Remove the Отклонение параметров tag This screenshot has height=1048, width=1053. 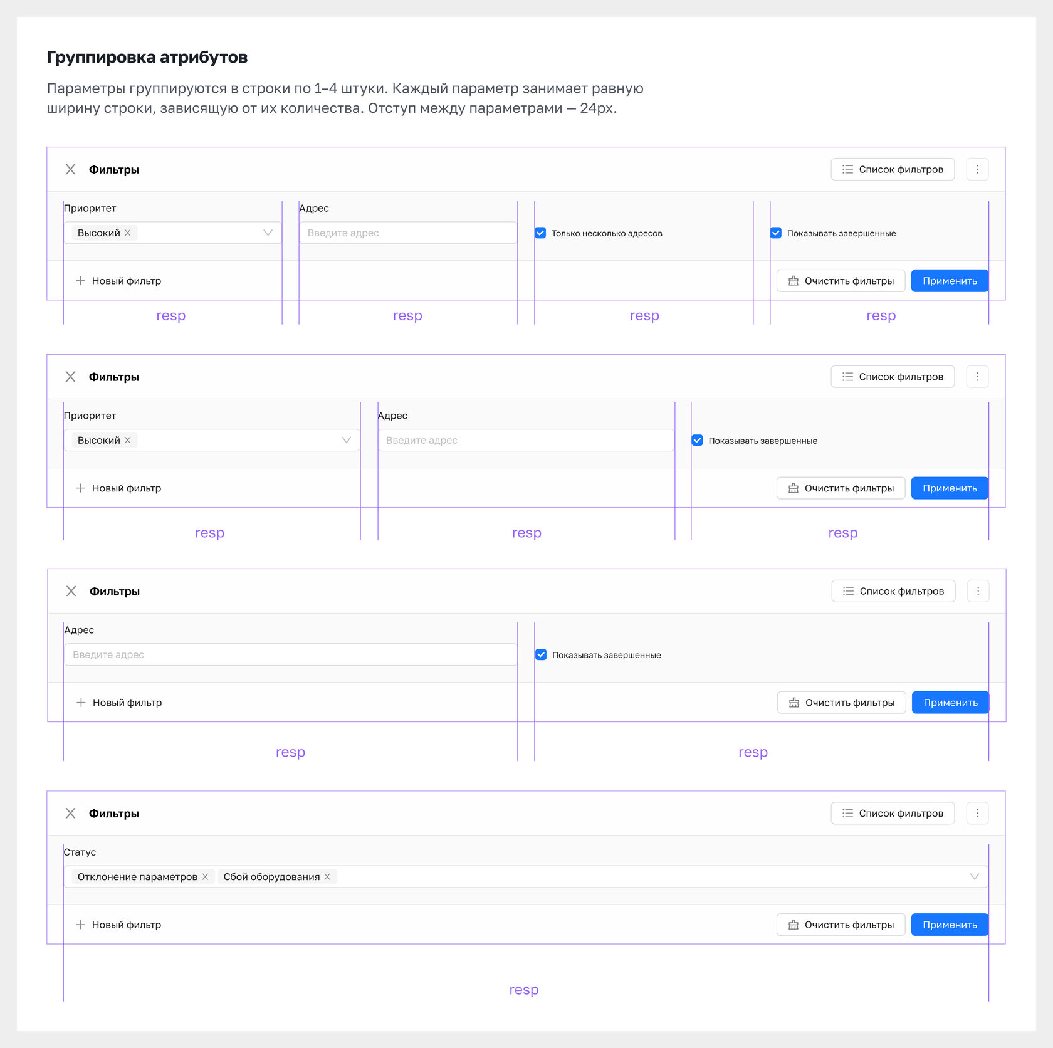tap(205, 876)
